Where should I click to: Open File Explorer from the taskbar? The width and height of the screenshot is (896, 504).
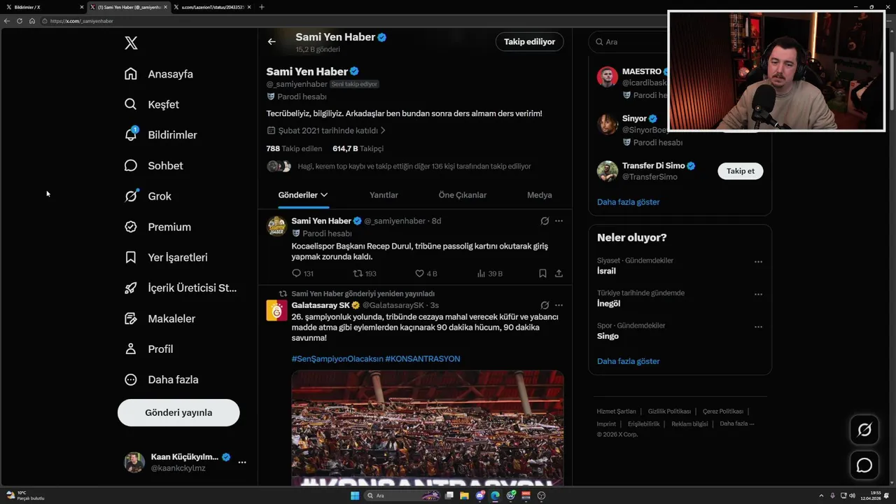(x=465, y=496)
